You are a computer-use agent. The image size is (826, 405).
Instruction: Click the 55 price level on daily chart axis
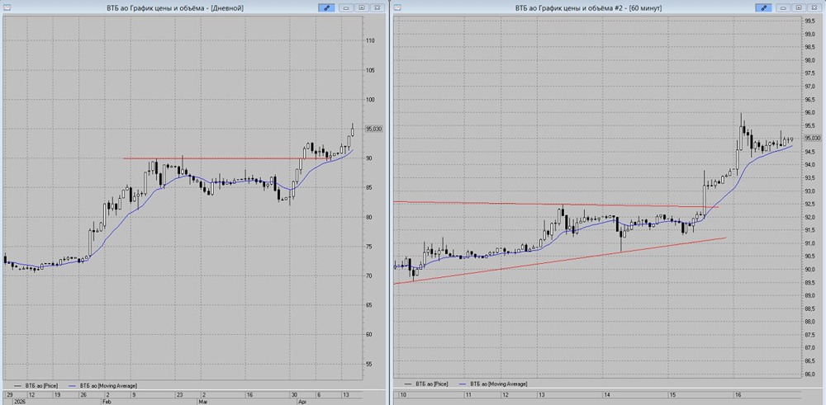tap(368, 364)
